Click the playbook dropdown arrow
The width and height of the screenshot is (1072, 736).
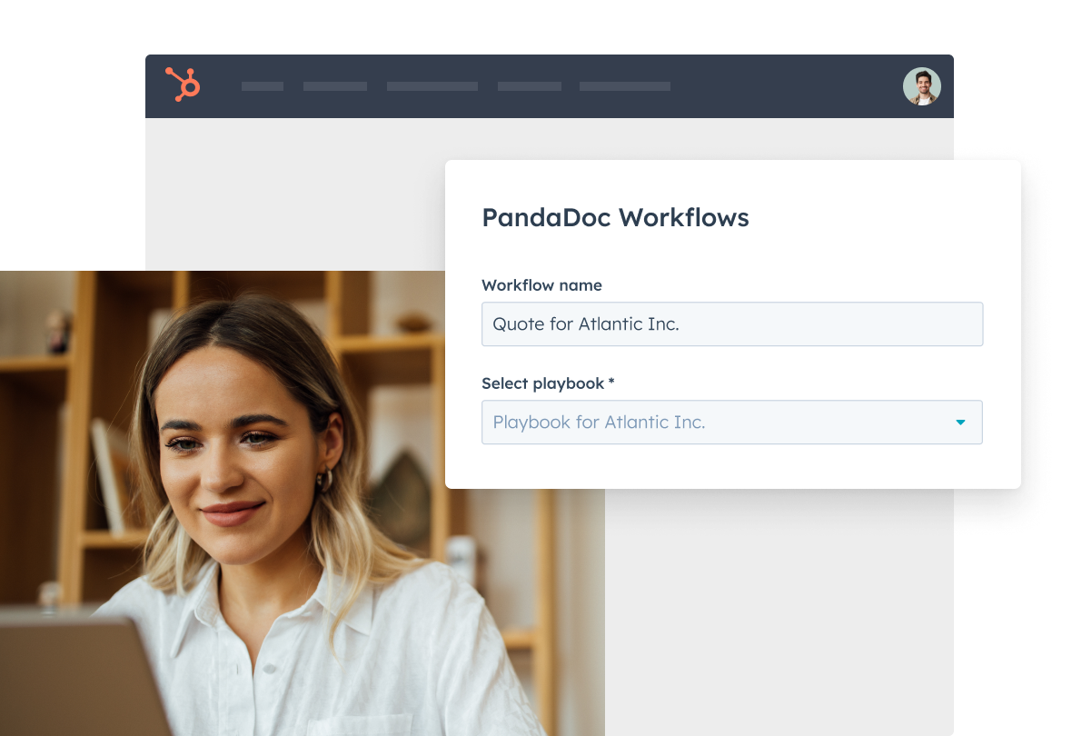[960, 423]
